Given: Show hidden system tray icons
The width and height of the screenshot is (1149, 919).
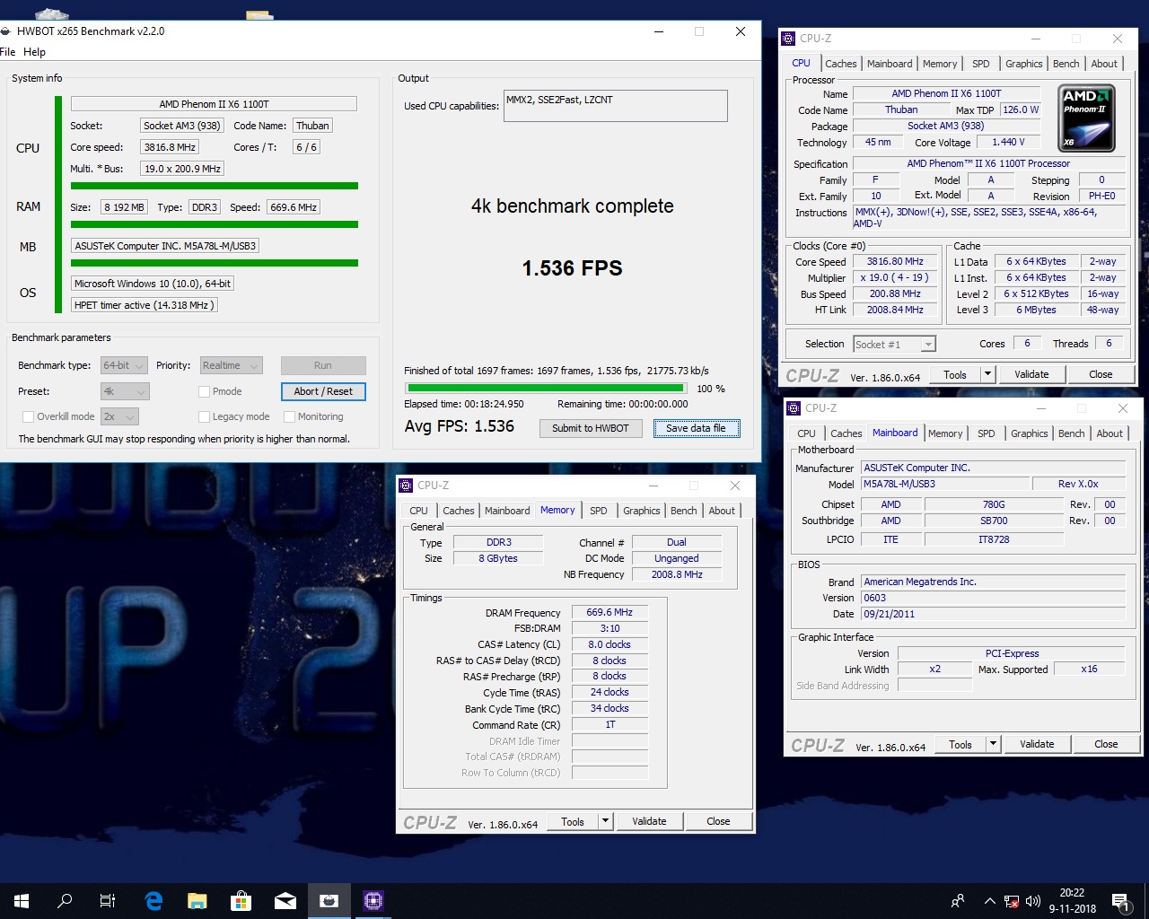Looking at the screenshot, I should pyautogui.click(x=989, y=901).
